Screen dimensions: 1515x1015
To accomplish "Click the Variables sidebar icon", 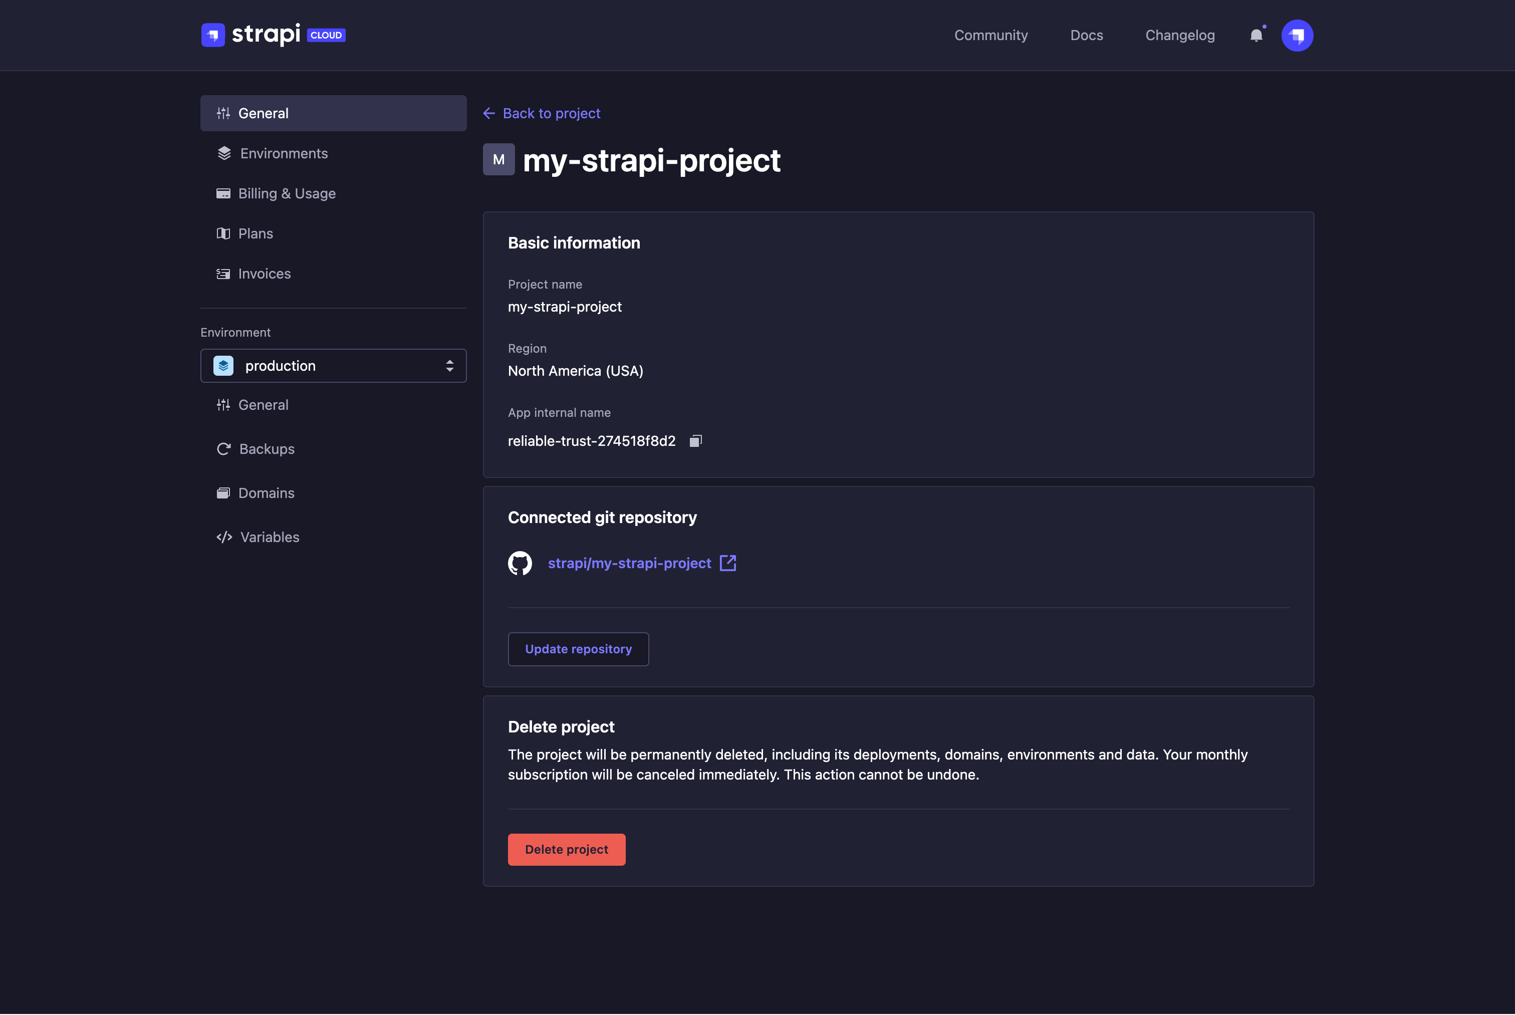I will click(223, 536).
